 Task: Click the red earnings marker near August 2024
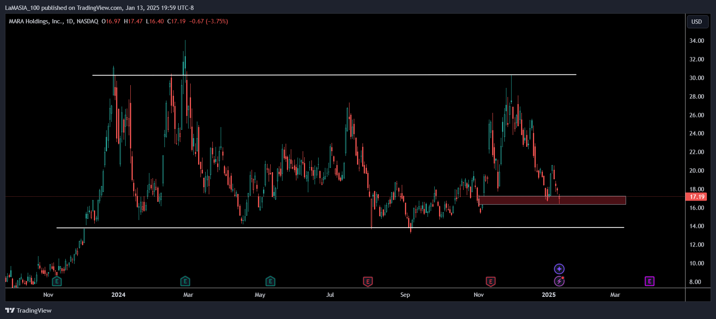tap(368, 281)
